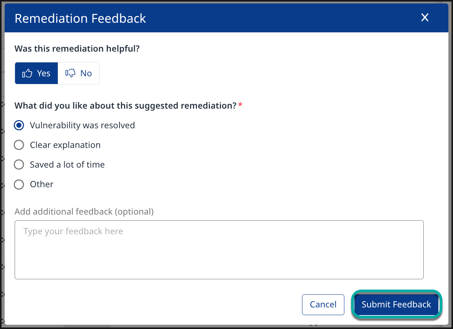The image size is (453, 329).
Task: Choose the No option label
Action: [86, 73]
